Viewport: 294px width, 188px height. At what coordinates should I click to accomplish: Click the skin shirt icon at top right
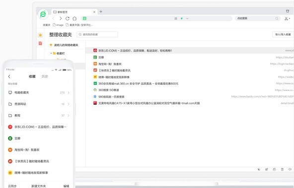(288, 11)
